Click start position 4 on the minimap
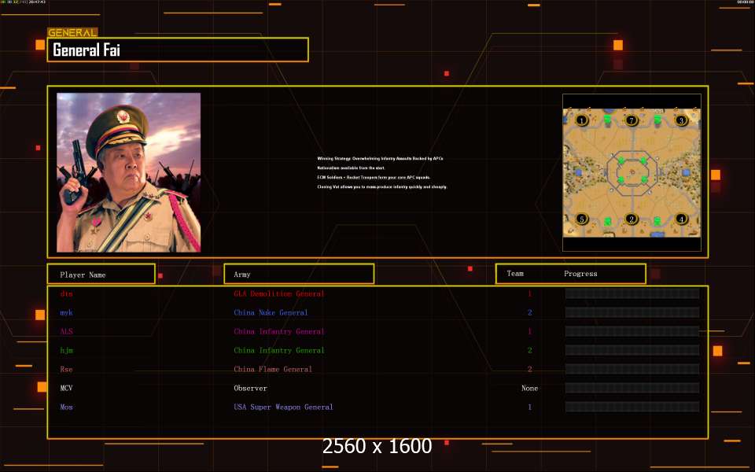The width and height of the screenshot is (755, 472). 681,219
